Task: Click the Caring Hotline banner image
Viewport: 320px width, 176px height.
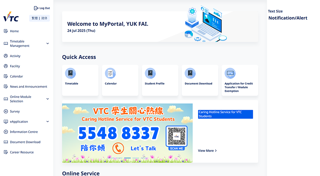Action: pos(127,133)
